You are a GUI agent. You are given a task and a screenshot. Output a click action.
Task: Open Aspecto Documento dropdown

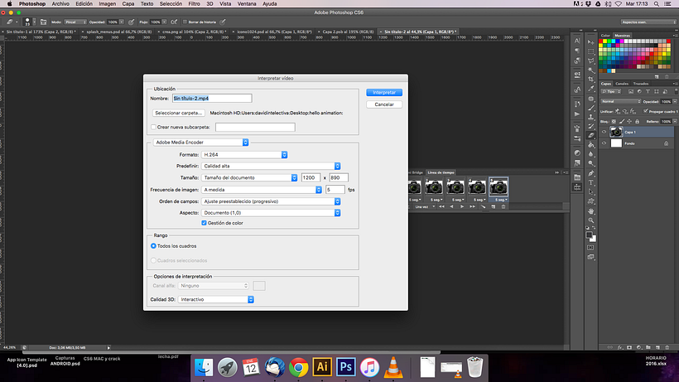point(271,213)
